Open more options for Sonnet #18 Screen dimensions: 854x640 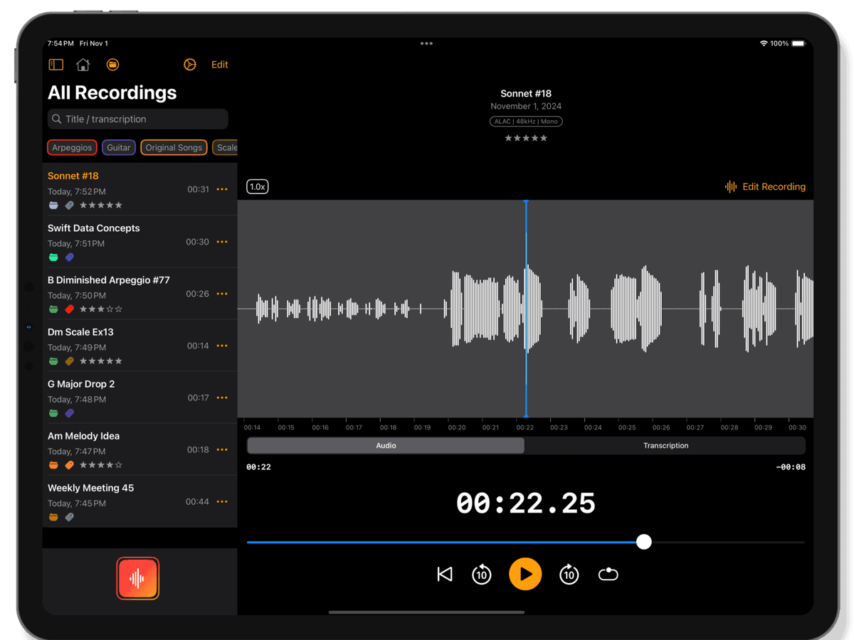(222, 190)
